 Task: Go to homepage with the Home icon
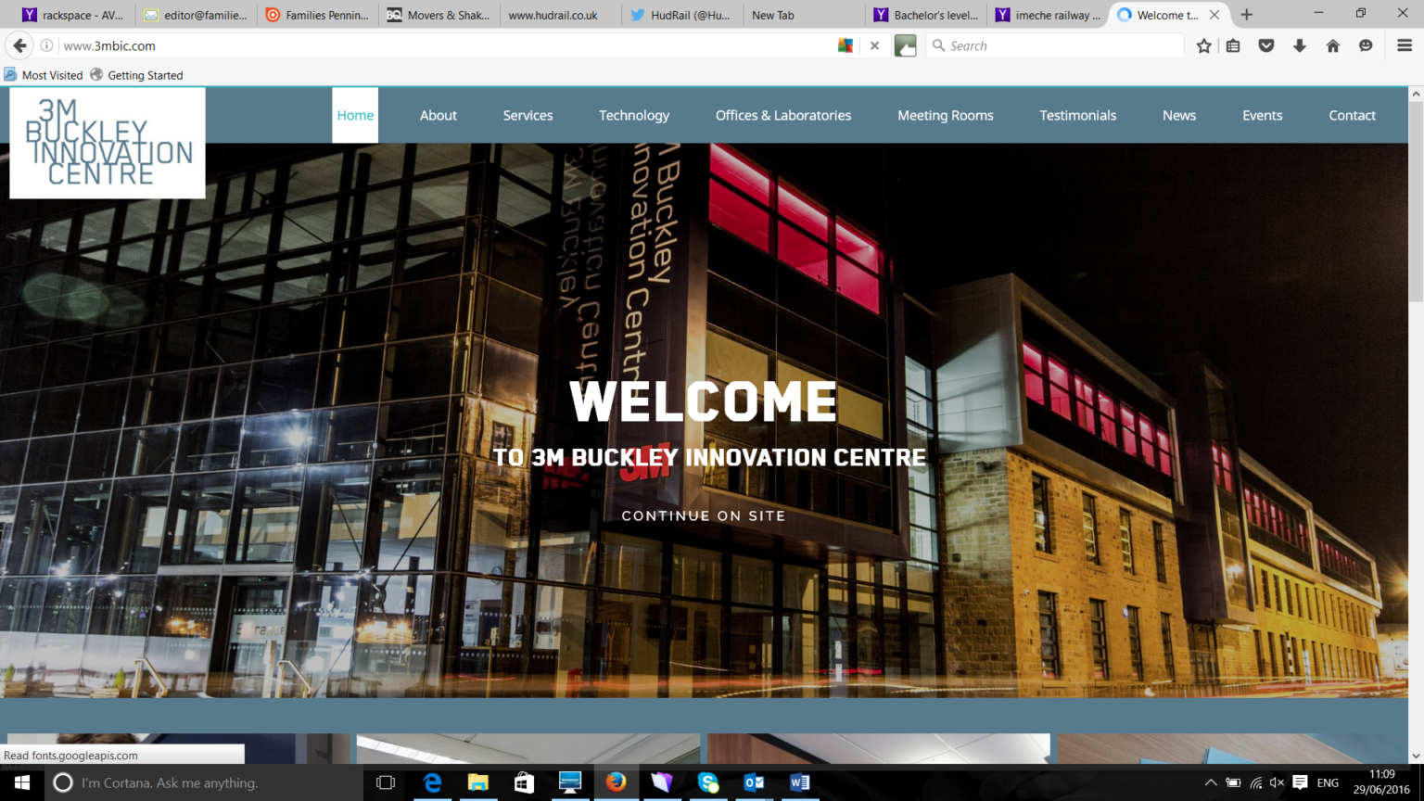click(x=1333, y=44)
